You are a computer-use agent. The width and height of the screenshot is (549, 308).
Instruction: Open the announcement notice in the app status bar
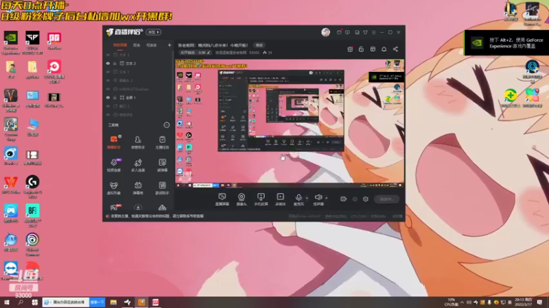coord(155,216)
